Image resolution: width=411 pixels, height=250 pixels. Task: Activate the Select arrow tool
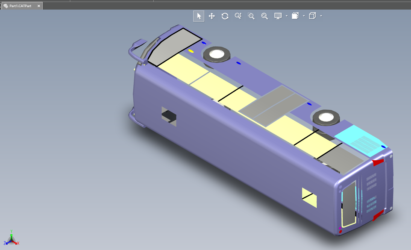point(199,16)
